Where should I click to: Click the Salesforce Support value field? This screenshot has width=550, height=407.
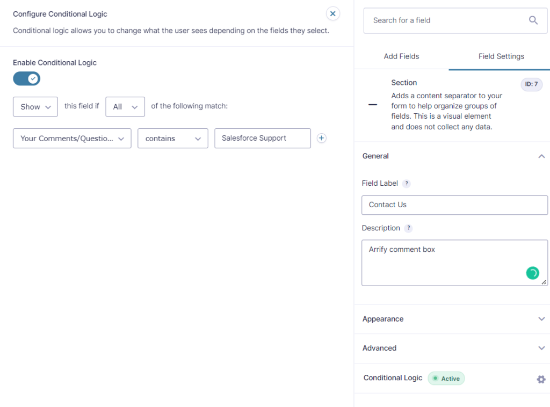pyautogui.click(x=262, y=139)
